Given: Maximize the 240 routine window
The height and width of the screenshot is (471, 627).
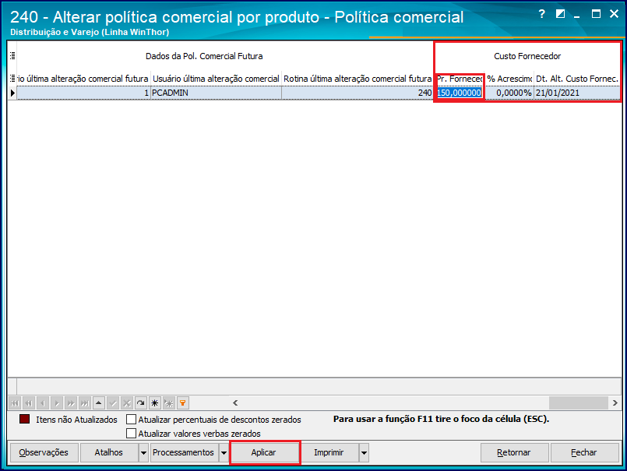Looking at the screenshot, I should 596,14.
